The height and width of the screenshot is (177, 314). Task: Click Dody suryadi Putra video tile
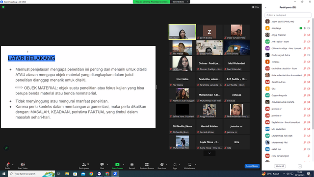click(236, 31)
